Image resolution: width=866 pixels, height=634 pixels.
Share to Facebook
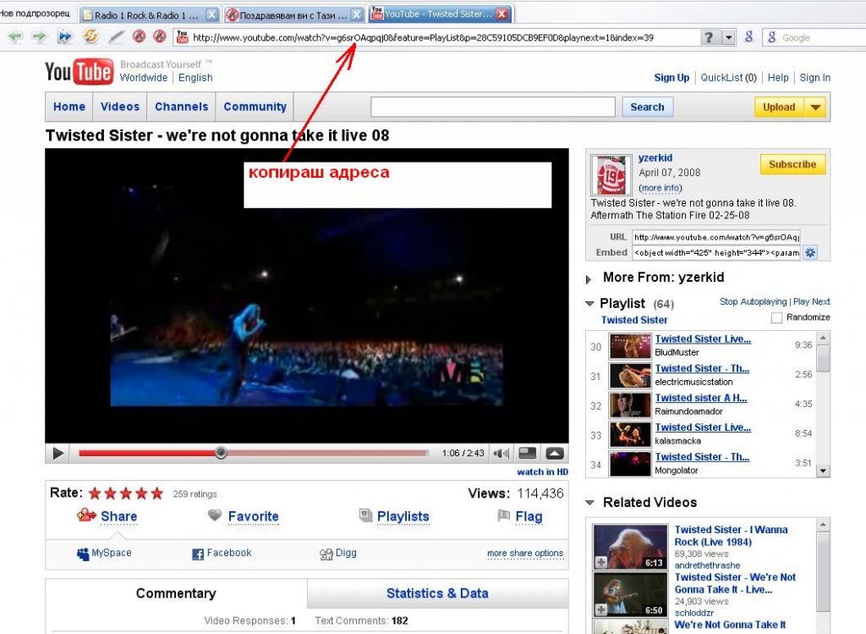(222, 553)
